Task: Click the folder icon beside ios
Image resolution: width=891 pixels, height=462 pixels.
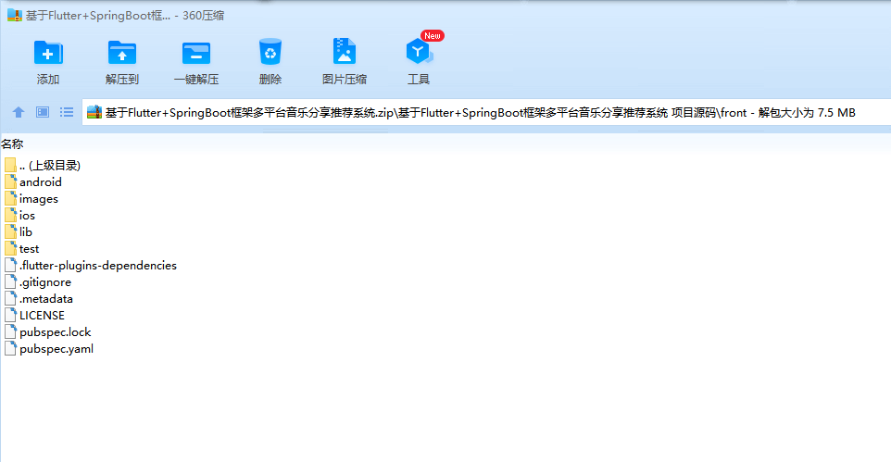Action: coord(10,216)
